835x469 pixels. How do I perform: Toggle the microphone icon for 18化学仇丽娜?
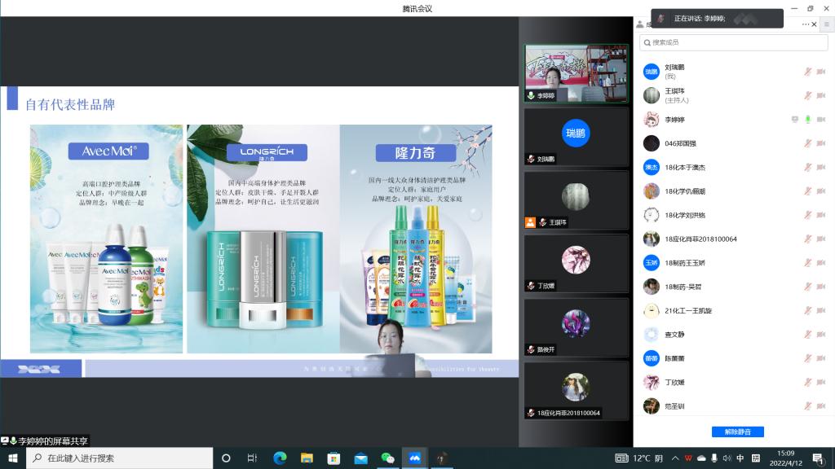807,191
